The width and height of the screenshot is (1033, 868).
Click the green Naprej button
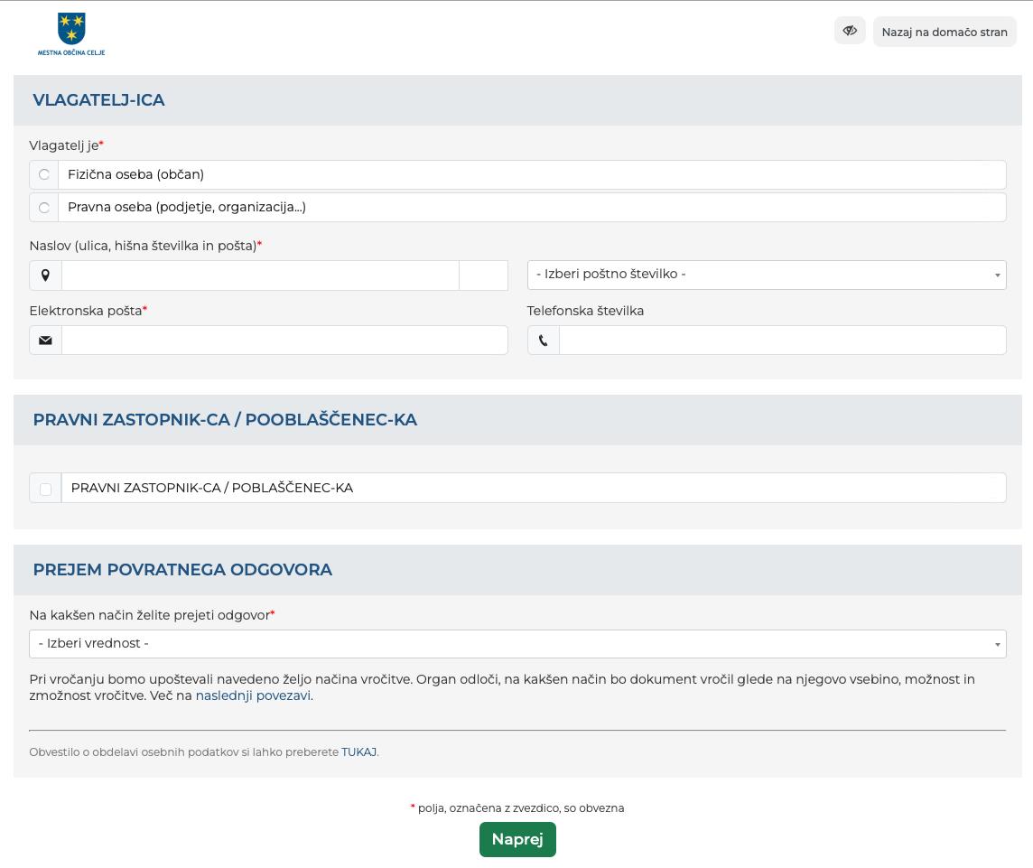pos(517,840)
